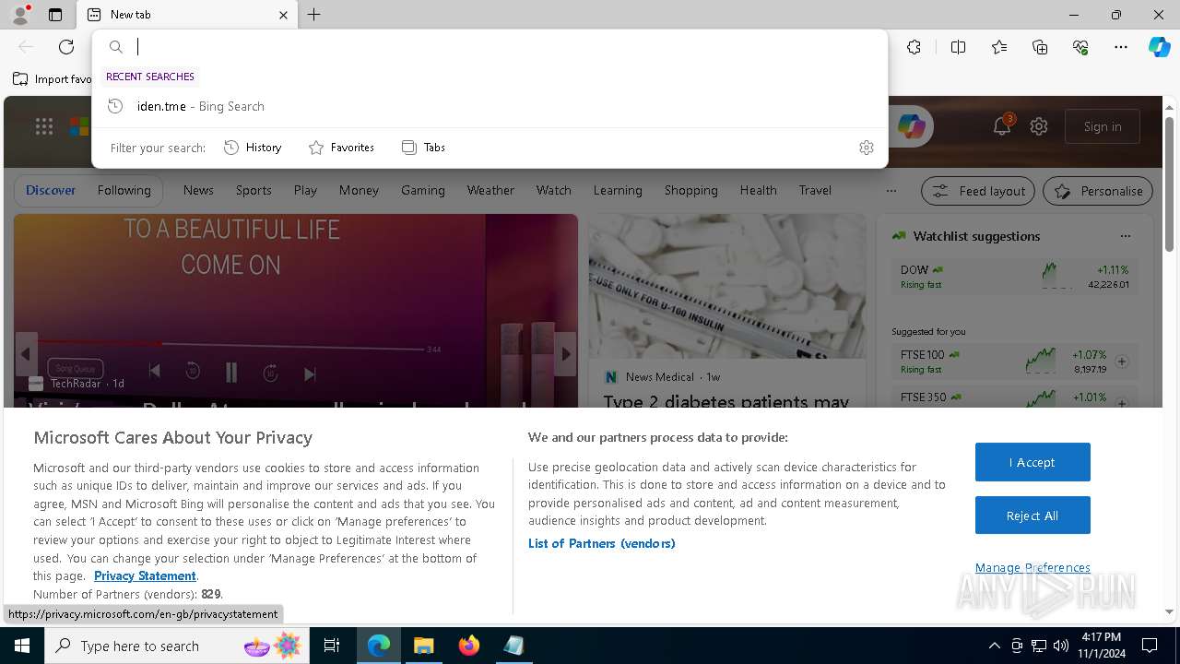Open the MSN app launcher grid icon

pyautogui.click(x=44, y=126)
